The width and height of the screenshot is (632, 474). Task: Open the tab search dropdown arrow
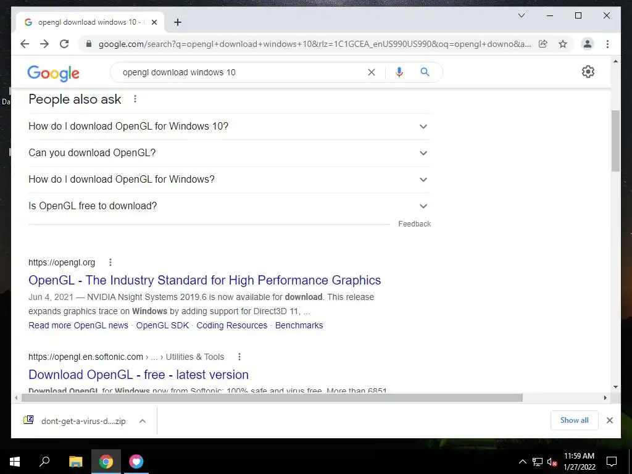(x=521, y=15)
